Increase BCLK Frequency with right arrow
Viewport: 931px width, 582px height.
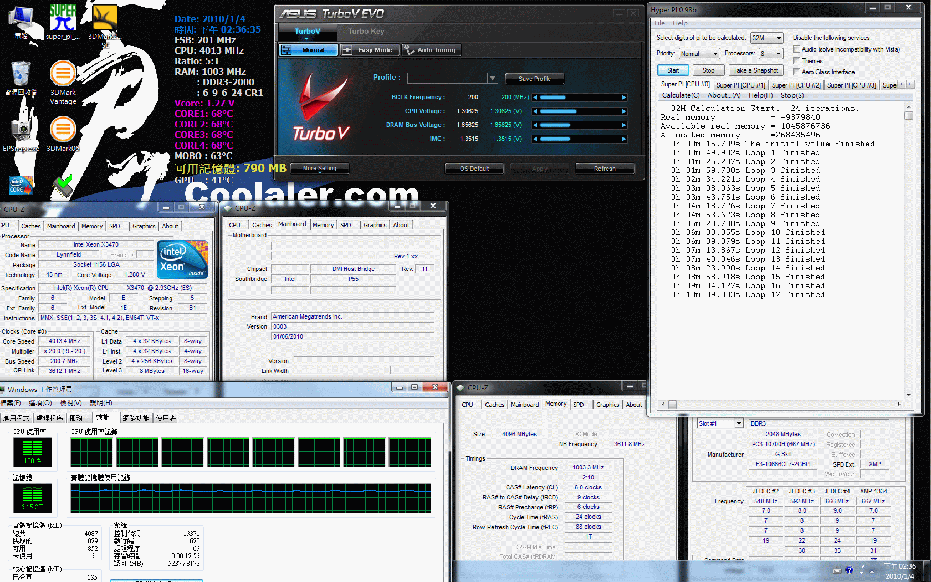(624, 98)
